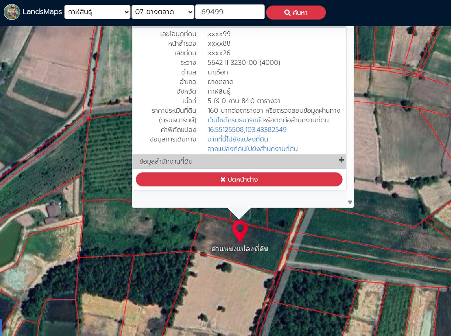451x336 pixels.
Task: Open the parcel coordinates link 16.55125508,103.43382549
Action: tap(247, 130)
